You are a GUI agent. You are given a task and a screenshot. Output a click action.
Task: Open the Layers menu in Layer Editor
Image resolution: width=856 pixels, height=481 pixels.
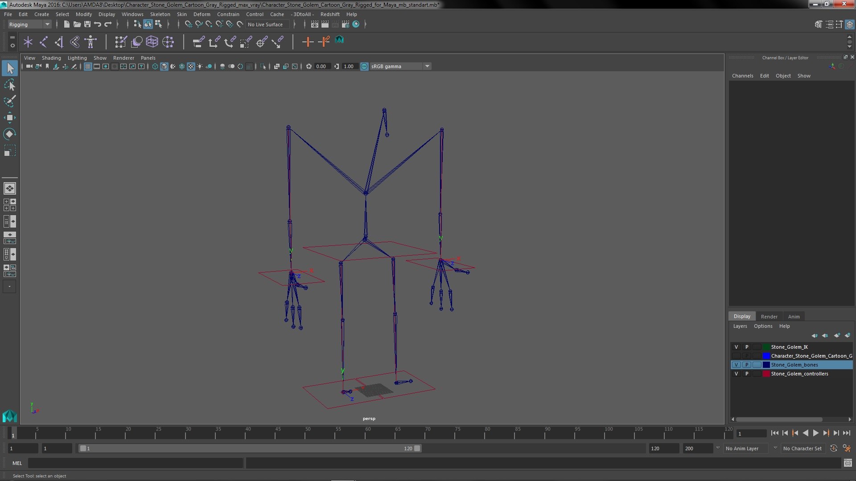point(740,326)
